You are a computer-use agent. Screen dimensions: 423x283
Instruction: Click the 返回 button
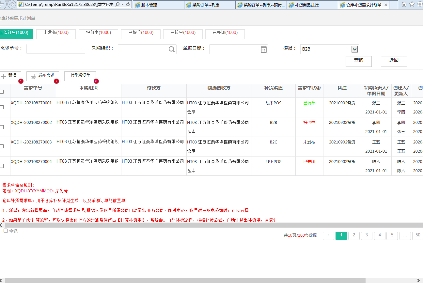394,61
